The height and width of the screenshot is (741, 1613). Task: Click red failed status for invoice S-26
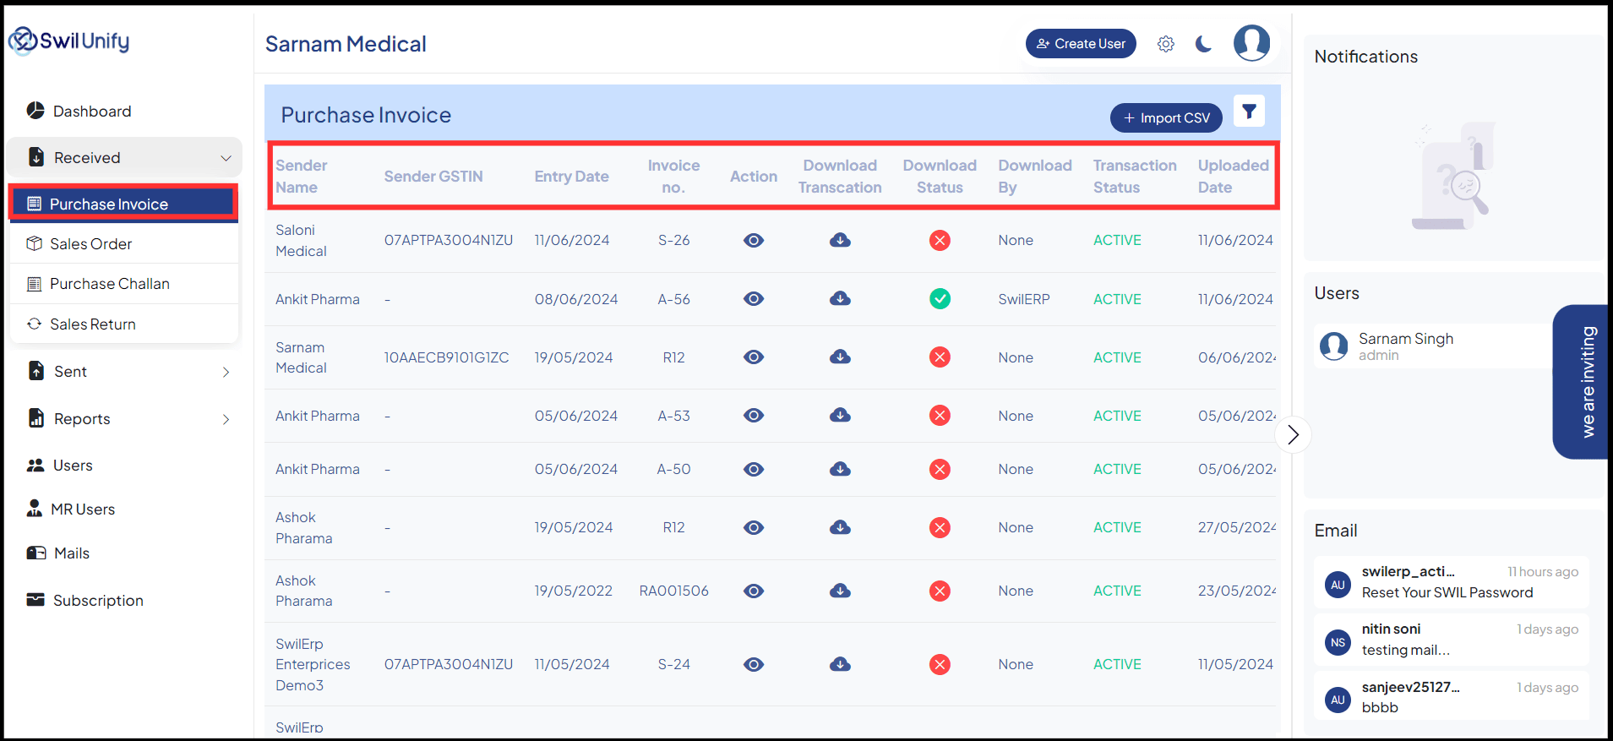(940, 241)
